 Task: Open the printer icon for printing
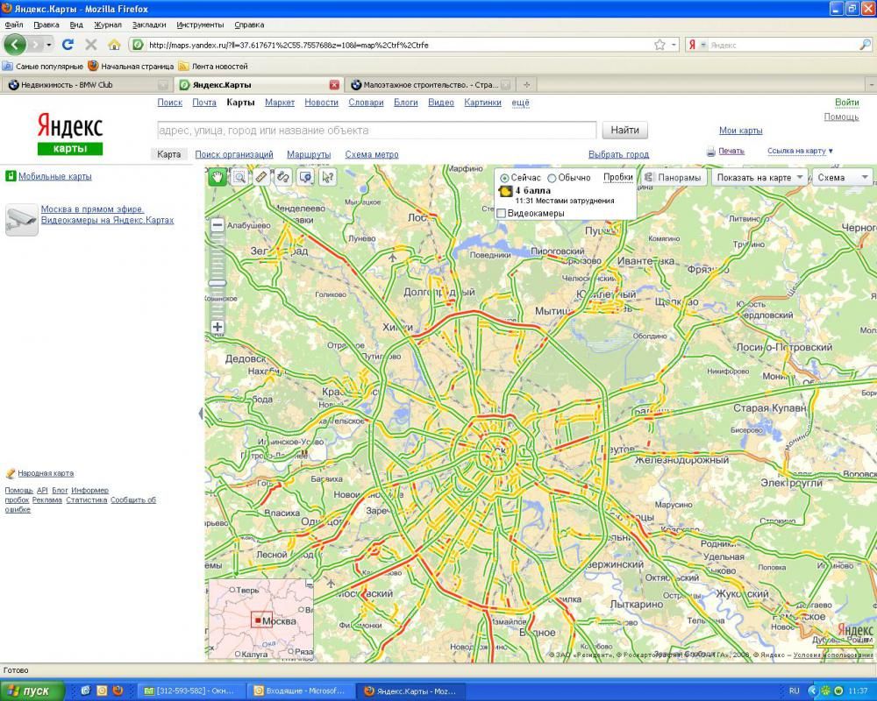(711, 152)
